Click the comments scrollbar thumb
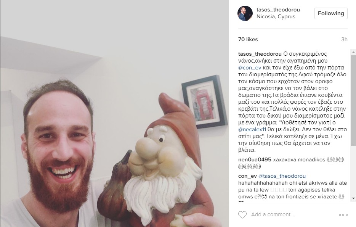This screenshot has width=356, height=227. click(x=353, y=100)
